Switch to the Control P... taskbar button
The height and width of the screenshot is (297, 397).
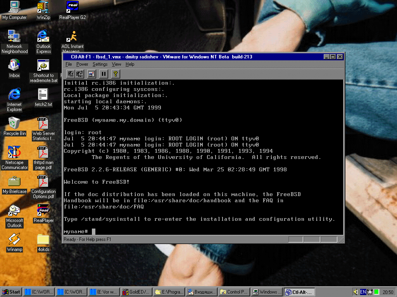point(235,292)
